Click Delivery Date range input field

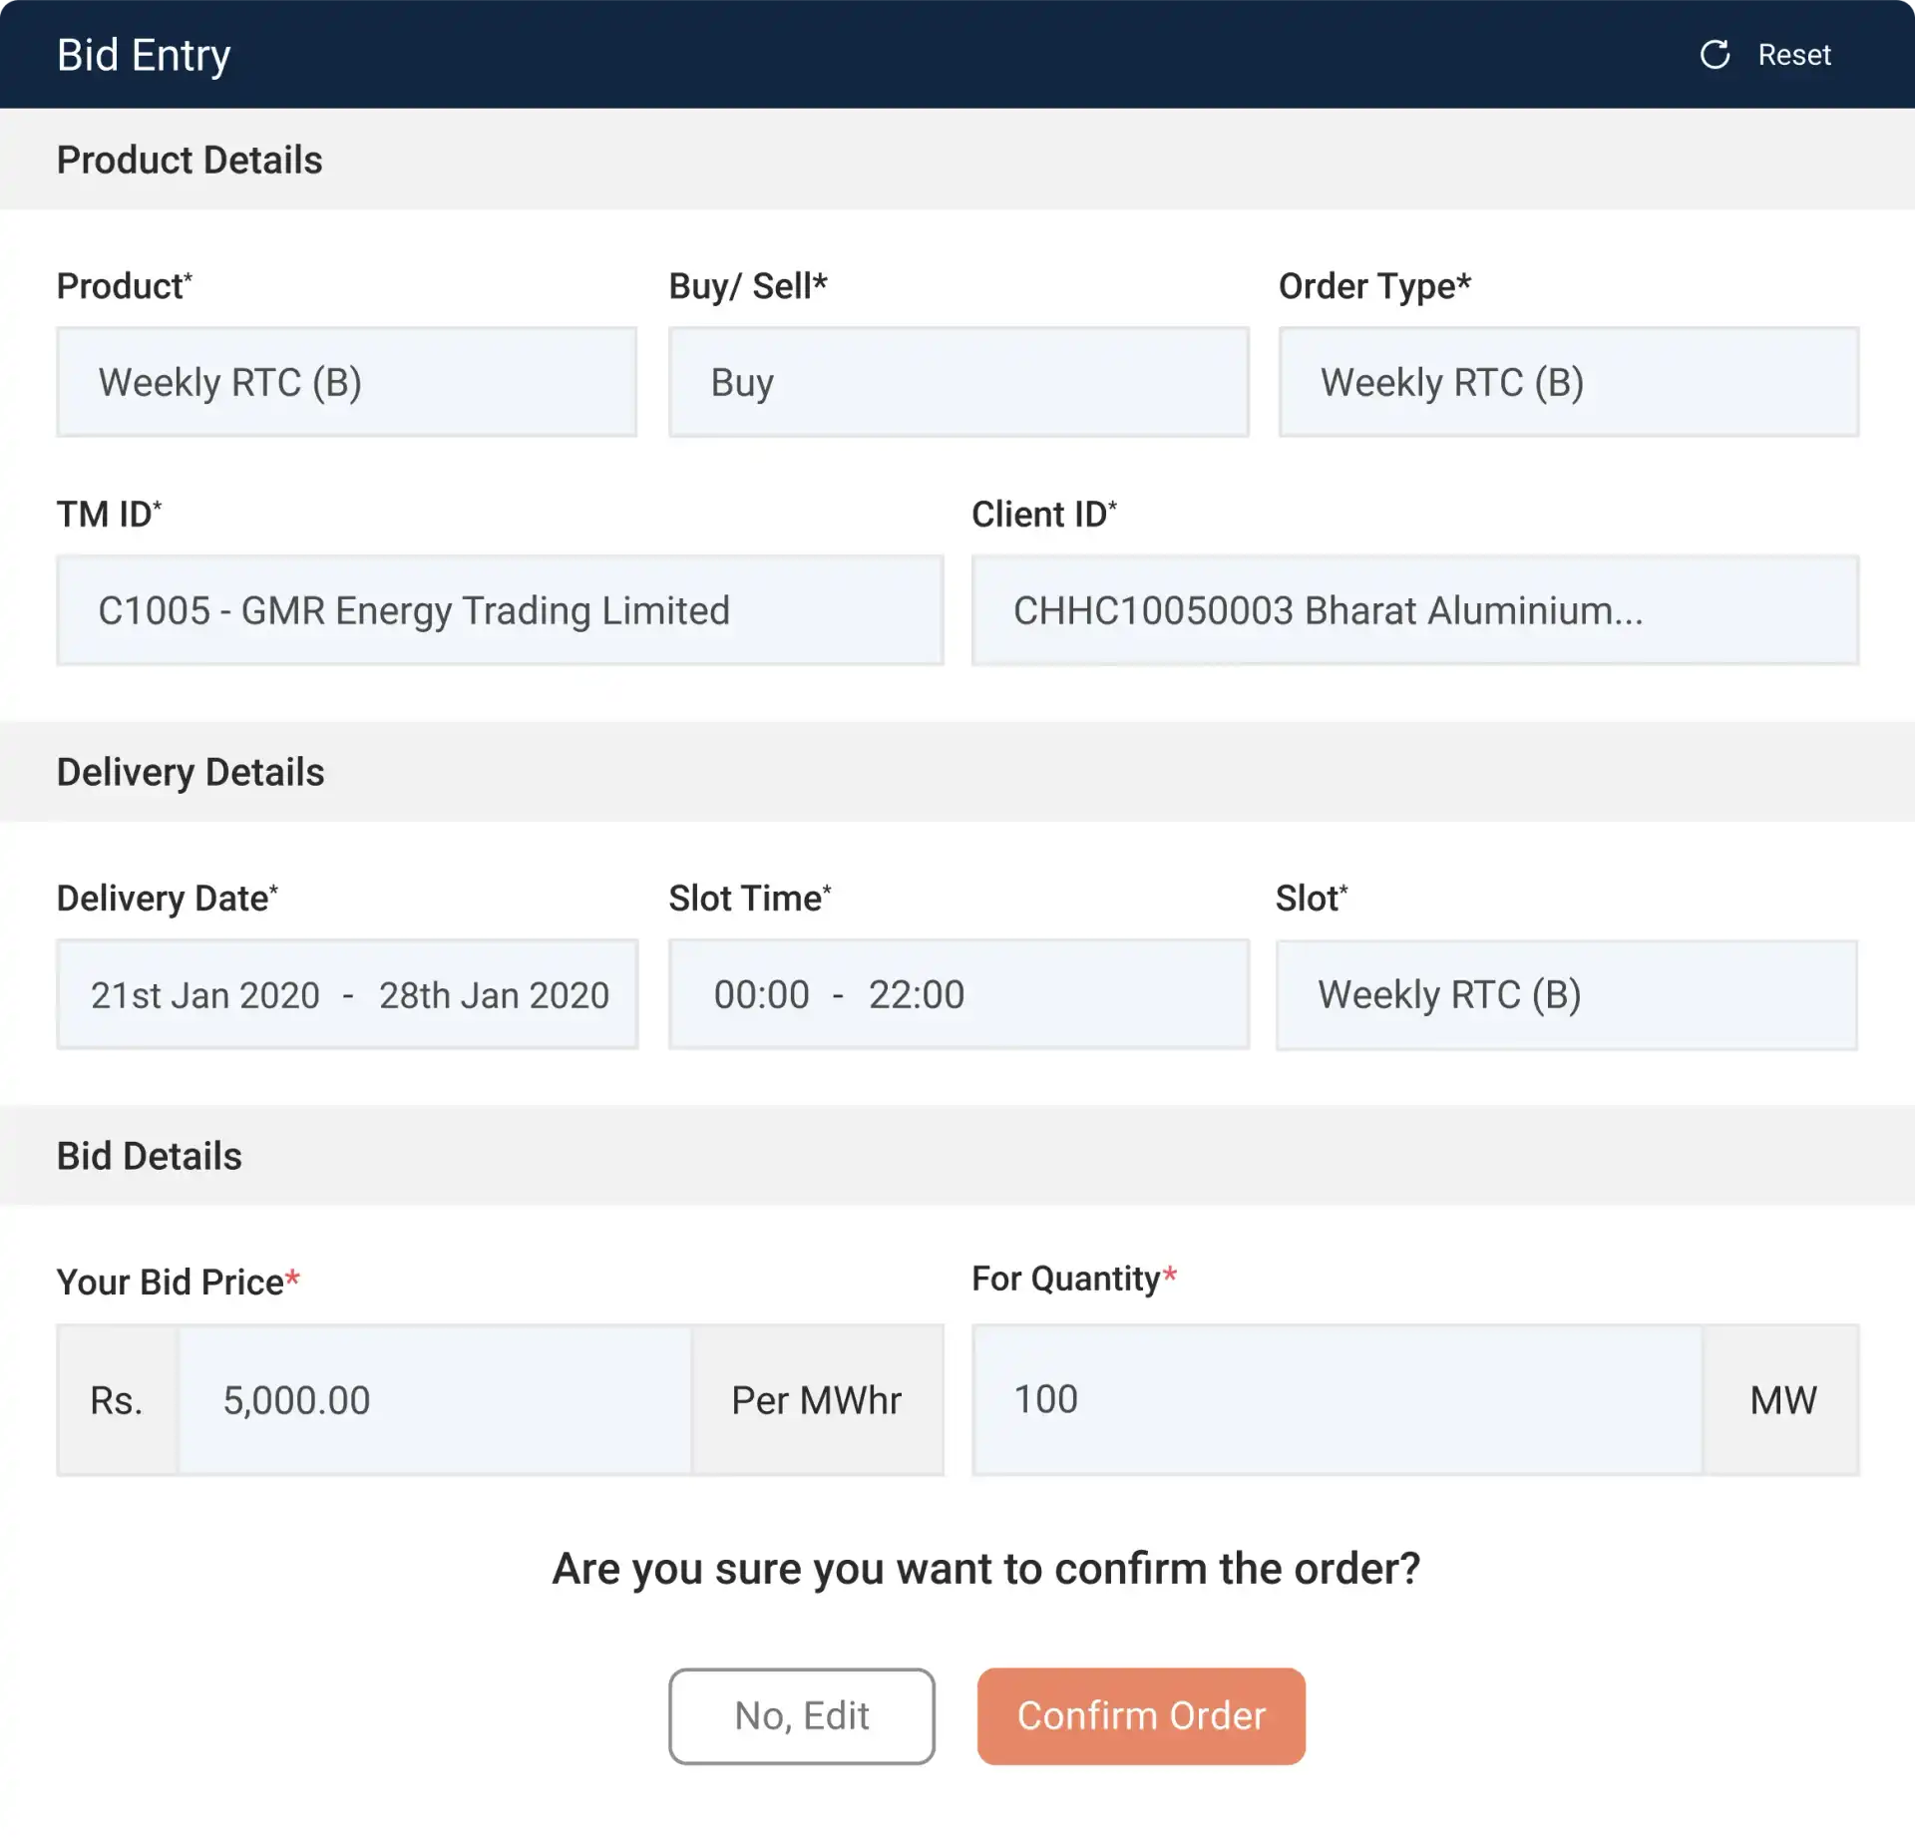coord(347,991)
